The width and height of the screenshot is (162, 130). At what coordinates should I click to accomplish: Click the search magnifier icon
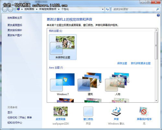(x=157, y=9)
